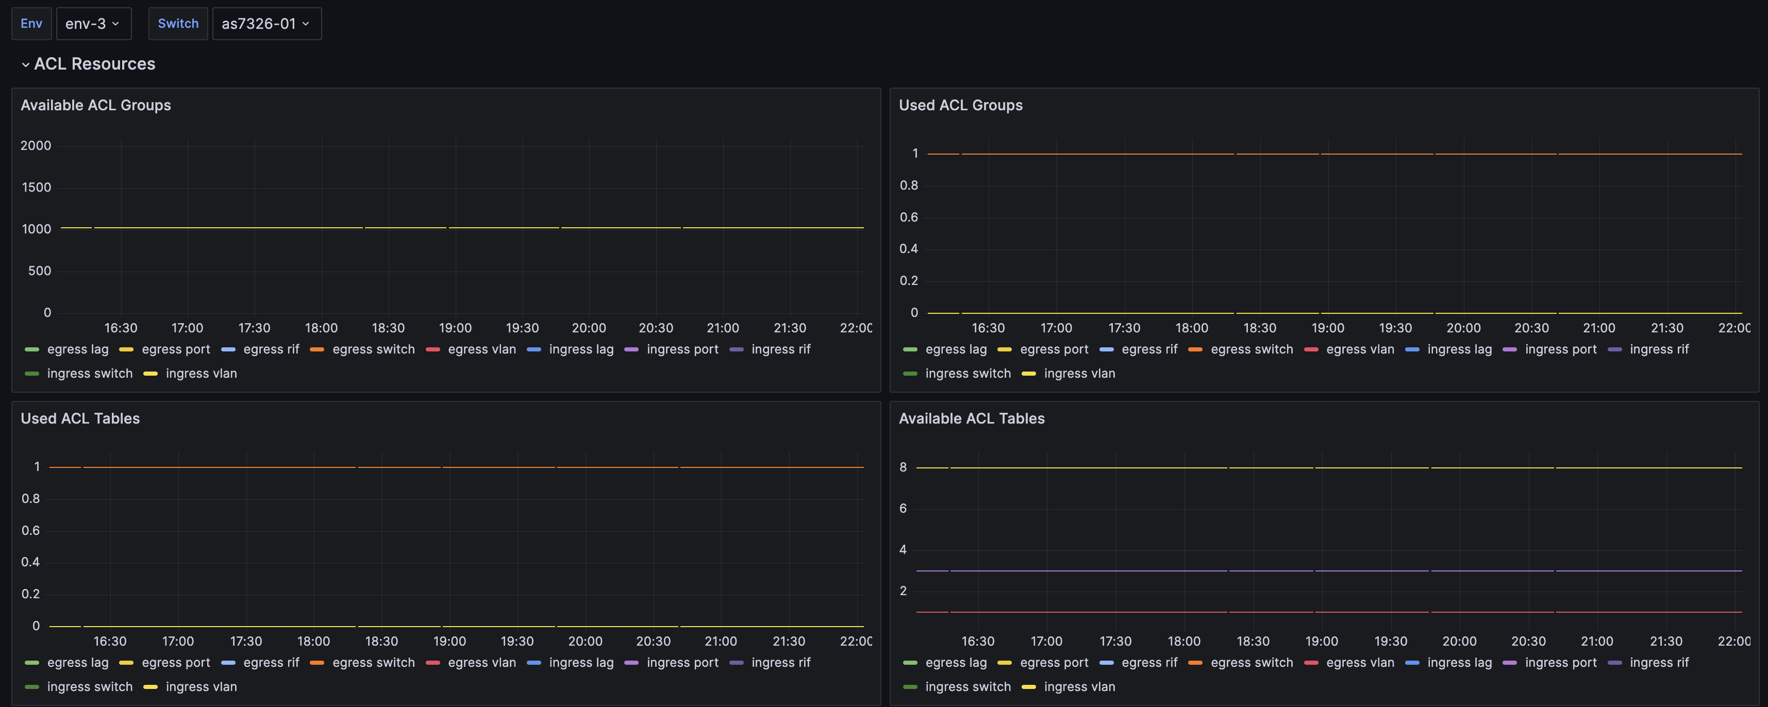Viewport: 1768px width, 707px height.
Task: Click the Available ACL Groups panel title
Action: [95, 105]
